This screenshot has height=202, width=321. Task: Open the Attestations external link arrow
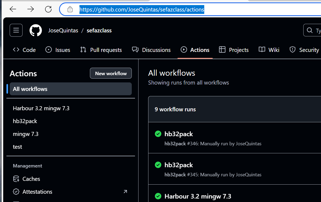point(125,192)
